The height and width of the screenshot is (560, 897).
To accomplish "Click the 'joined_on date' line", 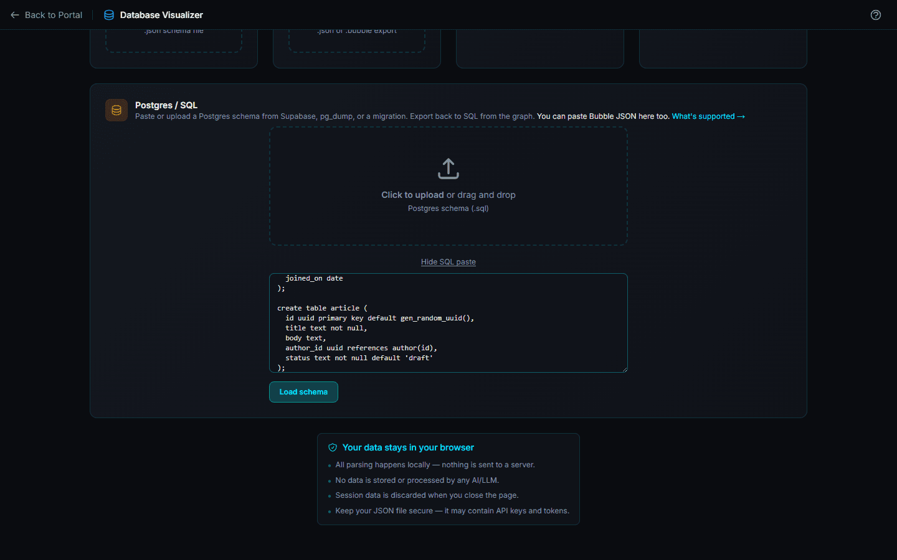I will coord(314,278).
